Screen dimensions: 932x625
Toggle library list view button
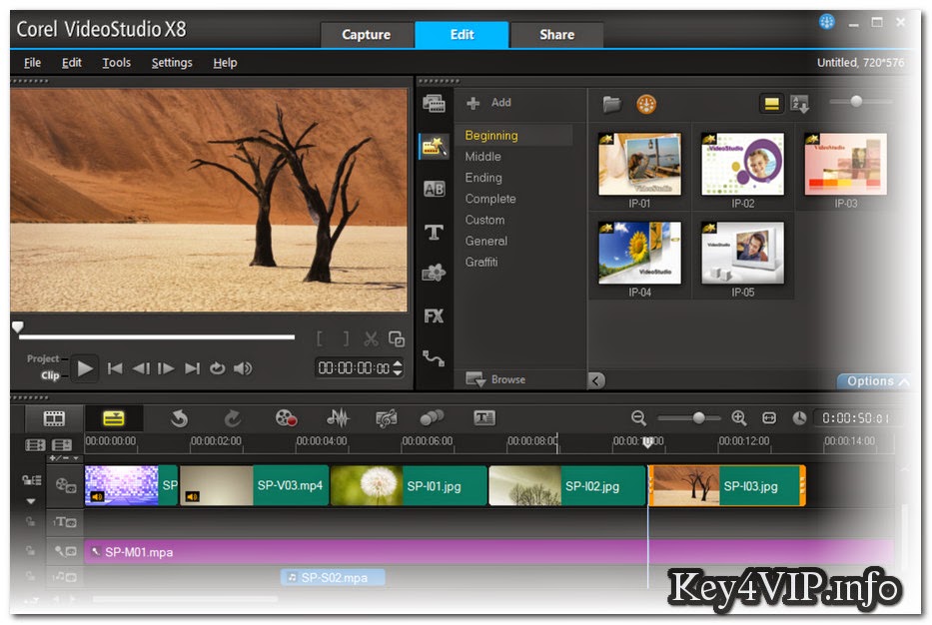[x=771, y=104]
